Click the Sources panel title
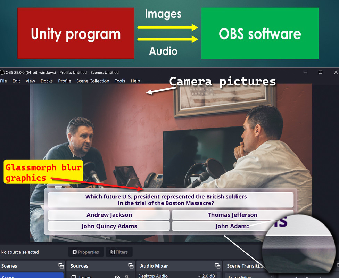 click(79, 266)
